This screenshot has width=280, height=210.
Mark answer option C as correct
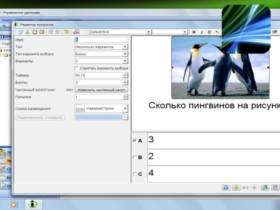[x=134, y=174]
